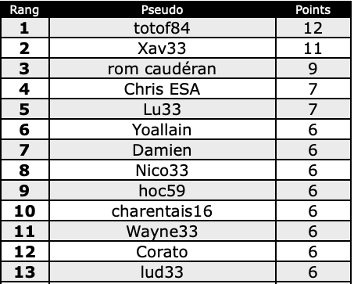Image resolution: width=354 pixels, height=284 pixels.
Task: Select the Chris ESA entry
Action: [x=162, y=89]
